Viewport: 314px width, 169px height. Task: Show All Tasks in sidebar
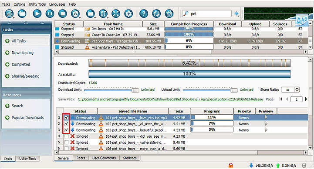coord(26,41)
